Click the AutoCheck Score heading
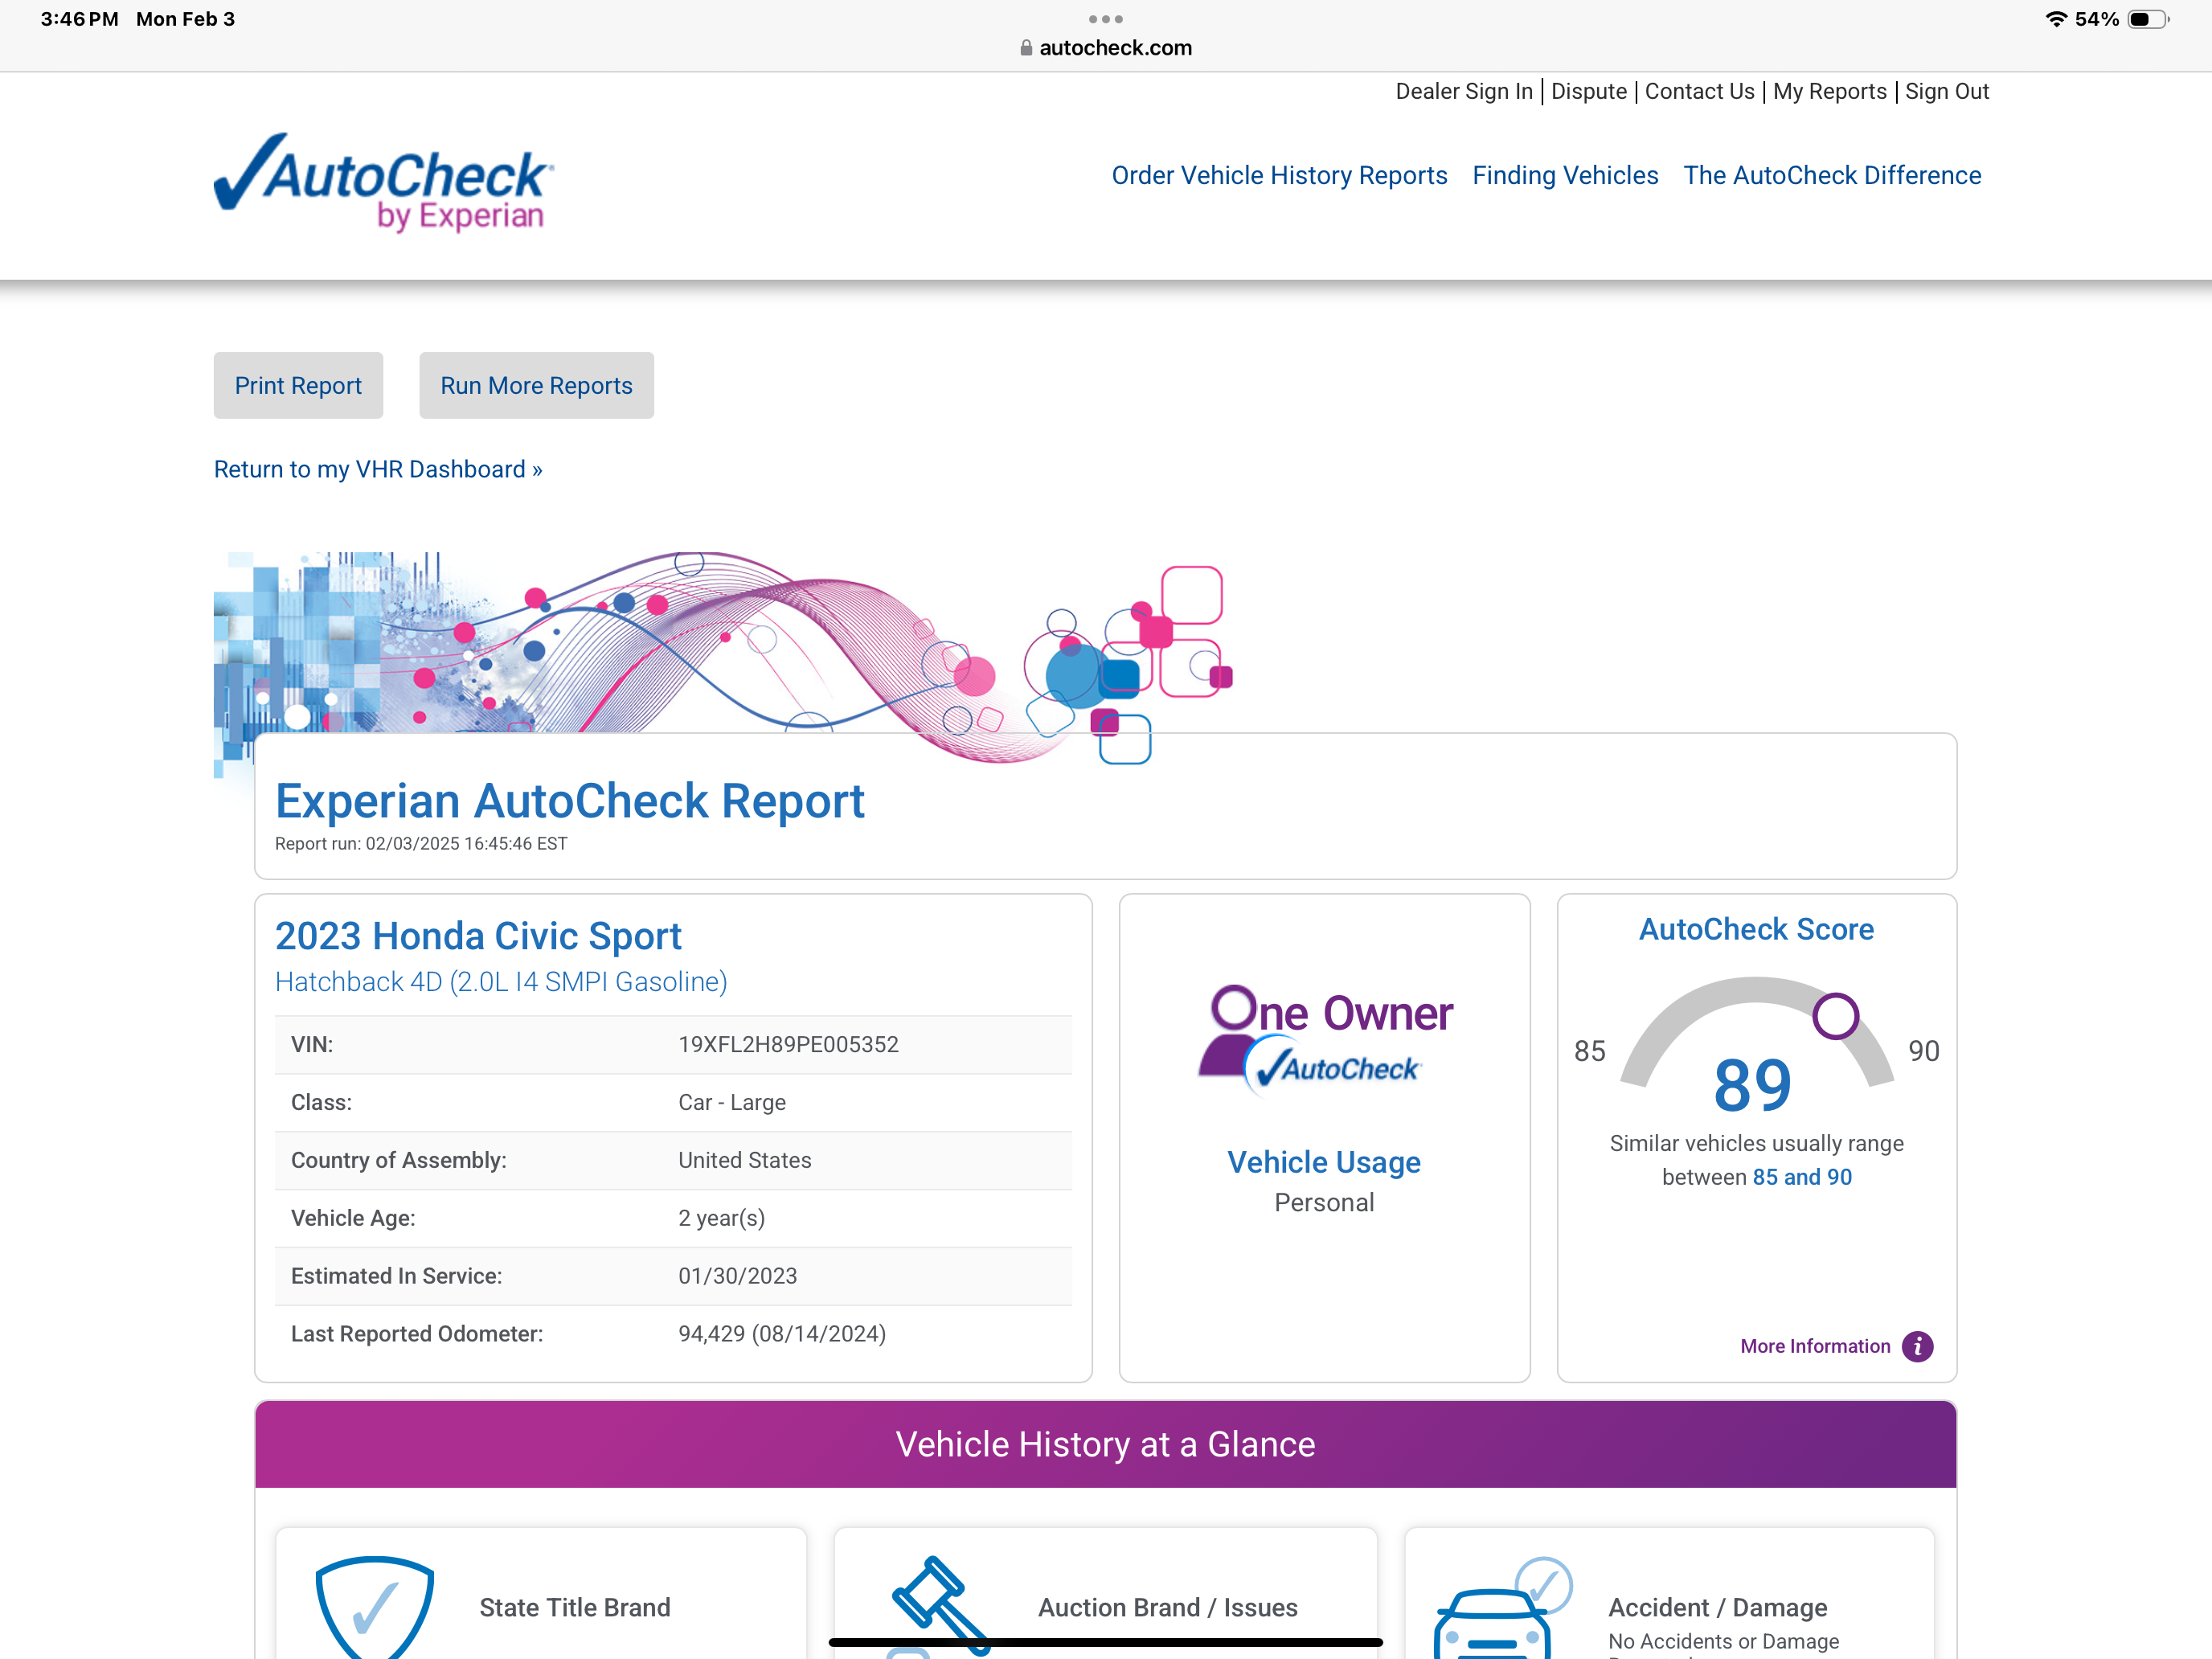The image size is (2212, 1659). pos(1756,929)
